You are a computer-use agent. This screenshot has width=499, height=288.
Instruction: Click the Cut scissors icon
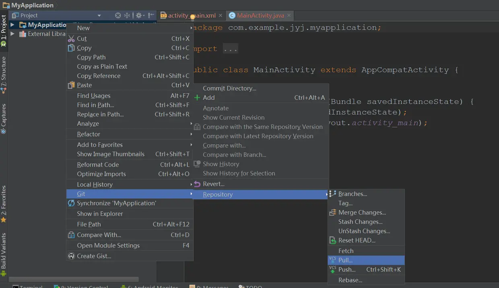pyautogui.click(x=71, y=39)
